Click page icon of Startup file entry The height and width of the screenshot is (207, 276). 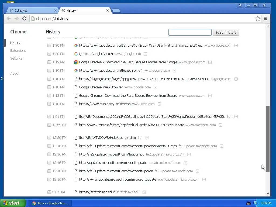pyautogui.click(x=76, y=117)
